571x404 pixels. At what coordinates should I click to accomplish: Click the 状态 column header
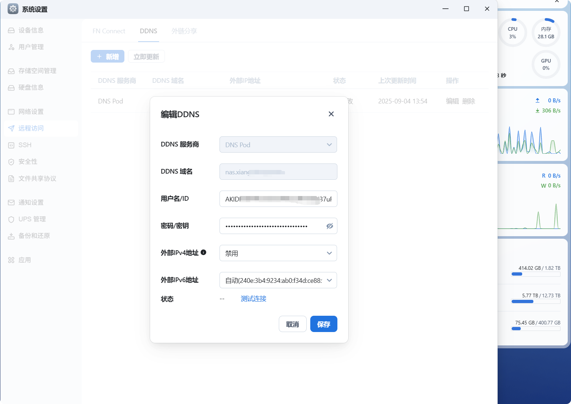[x=339, y=81]
